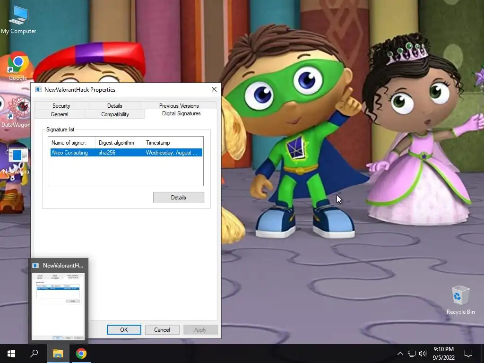Switch to the Details tab

pos(115,105)
